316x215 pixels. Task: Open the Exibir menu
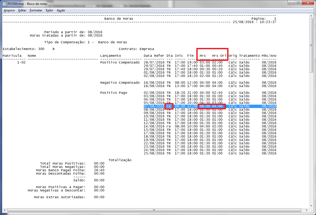click(x=49, y=10)
